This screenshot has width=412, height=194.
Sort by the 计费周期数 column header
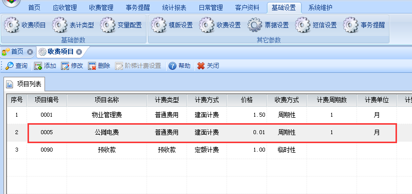tap(331, 100)
